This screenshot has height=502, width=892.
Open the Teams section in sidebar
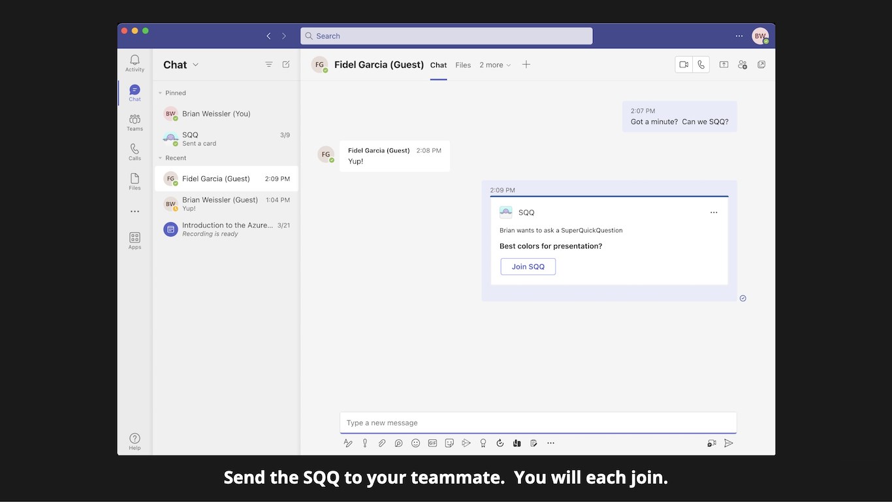135,122
